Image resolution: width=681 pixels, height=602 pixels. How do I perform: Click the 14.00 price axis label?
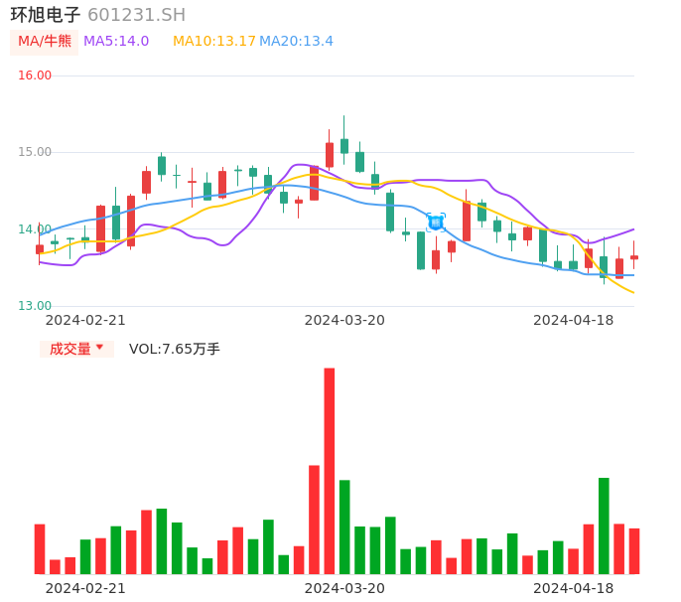(x=35, y=229)
